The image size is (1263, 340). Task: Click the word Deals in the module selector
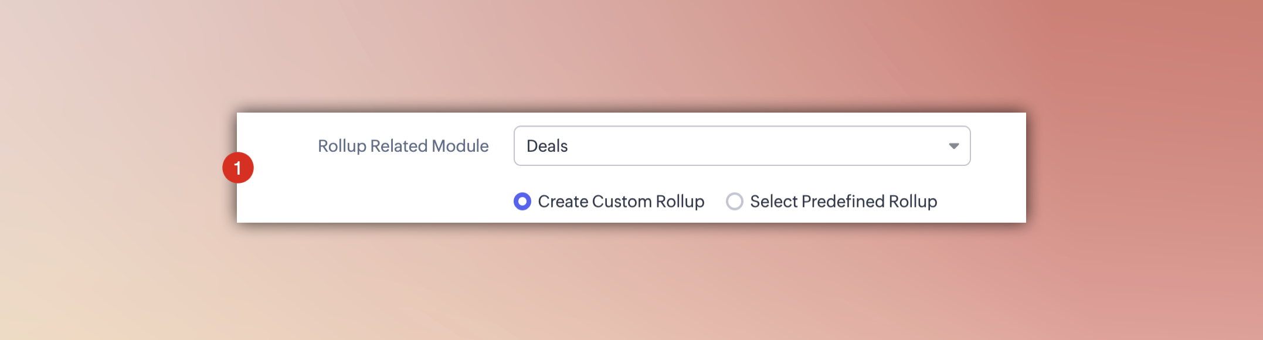tap(547, 146)
